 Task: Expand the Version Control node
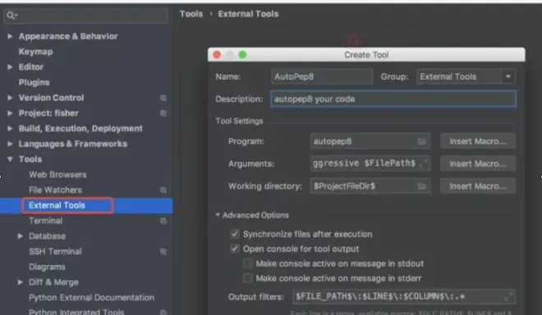[x=10, y=98]
